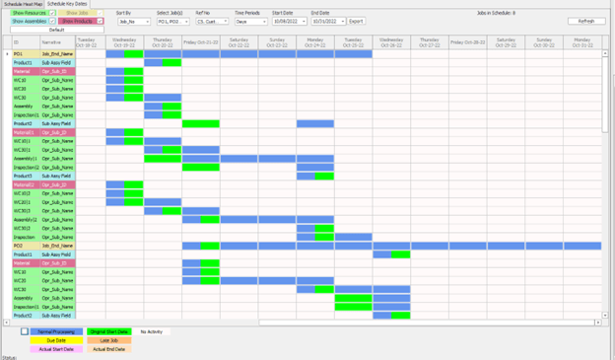Click the row indicator arrow beside PO1

7,54
